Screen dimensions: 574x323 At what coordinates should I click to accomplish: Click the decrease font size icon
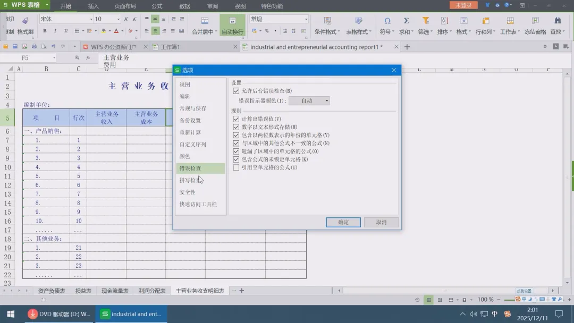[x=134, y=19]
